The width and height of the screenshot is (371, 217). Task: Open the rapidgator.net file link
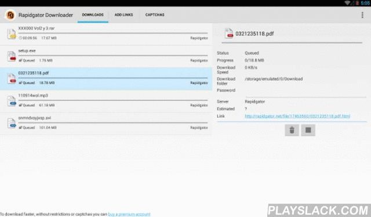pyautogui.click(x=297, y=116)
